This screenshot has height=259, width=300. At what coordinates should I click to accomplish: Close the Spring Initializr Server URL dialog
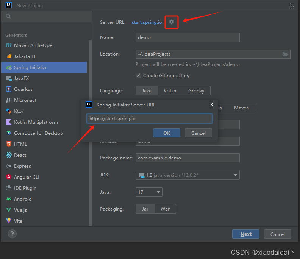click(x=212, y=105)
